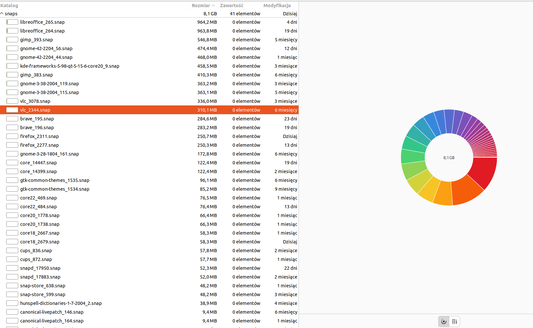Select snapd_17883.snap
This screenshot has height=328, width=533.
tap(149, 277)
